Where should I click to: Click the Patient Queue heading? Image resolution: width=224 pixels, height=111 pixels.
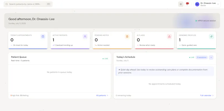point(19,57)
